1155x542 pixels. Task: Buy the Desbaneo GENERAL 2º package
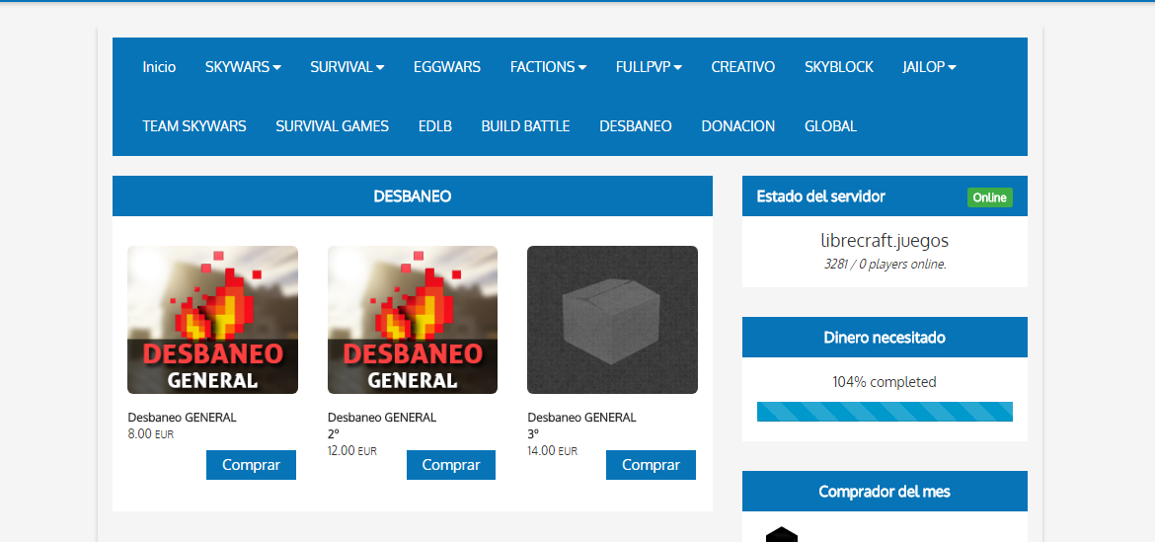click(x=451, y=465)
